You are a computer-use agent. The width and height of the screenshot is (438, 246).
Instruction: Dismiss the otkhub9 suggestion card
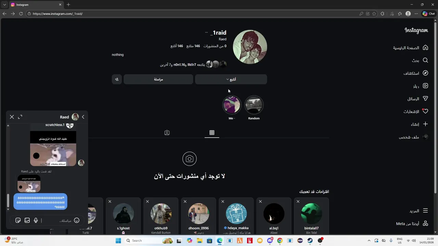coord(147,202)
